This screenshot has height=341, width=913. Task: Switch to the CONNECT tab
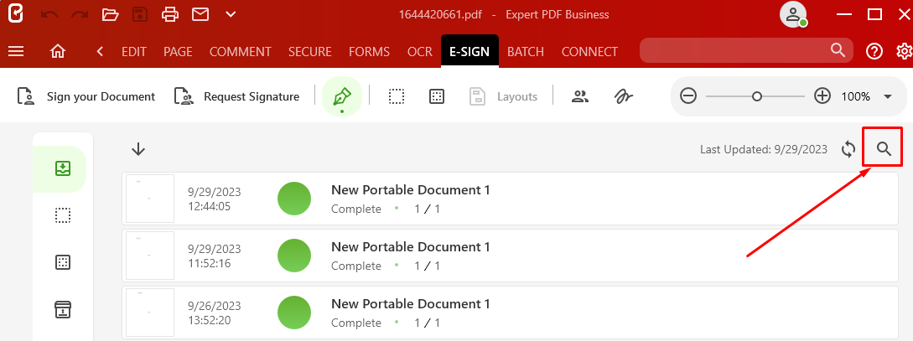[589, 52]
